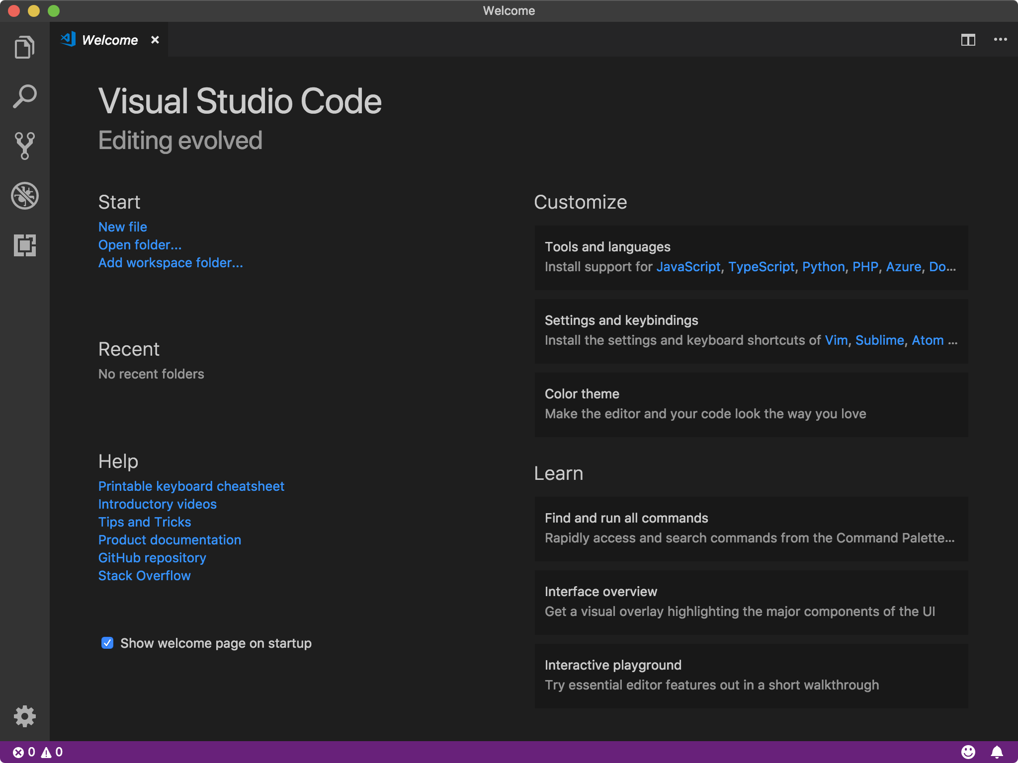Screen dimensions: 1018x763
Task: Close the Welcome tab
Action: [x=155, y=40]
